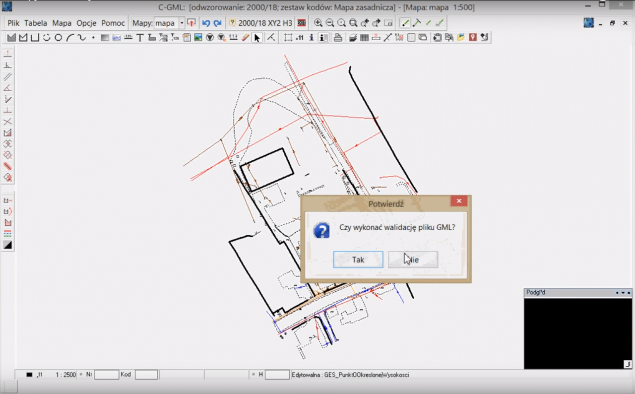Click the printer icon in toolbar
The width and height of the screenshot is (635, 394).
pos(338,38)
